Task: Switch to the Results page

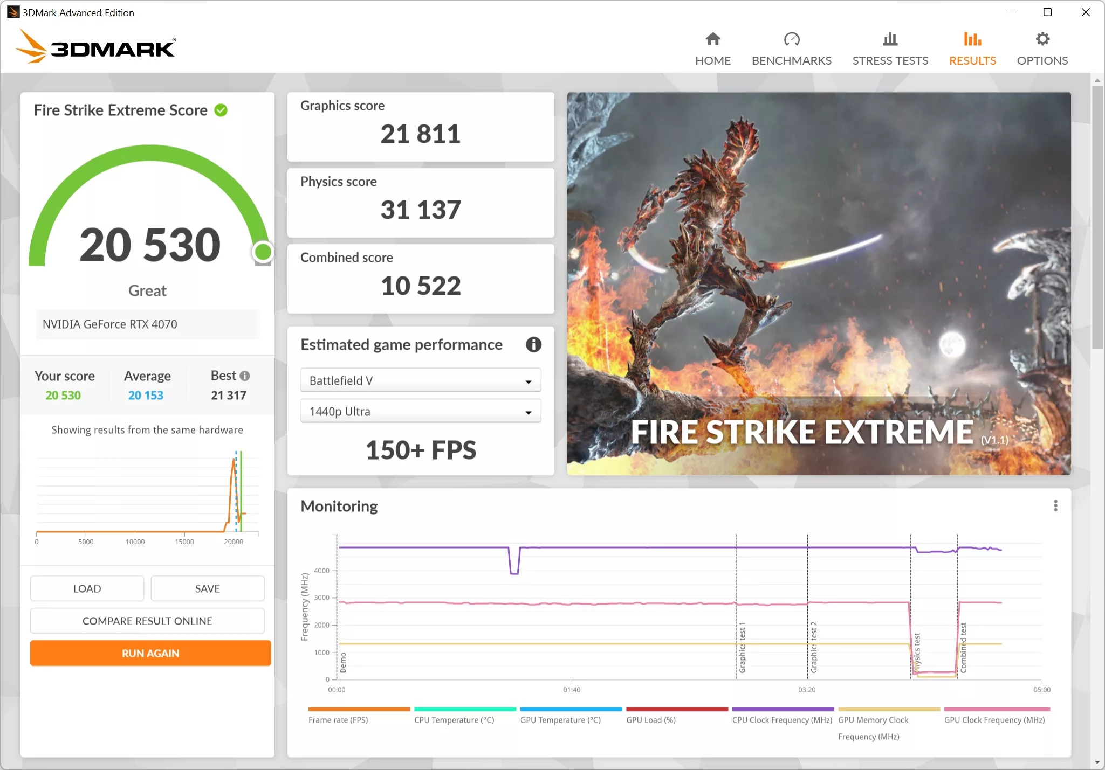Action: pos(972,47)
